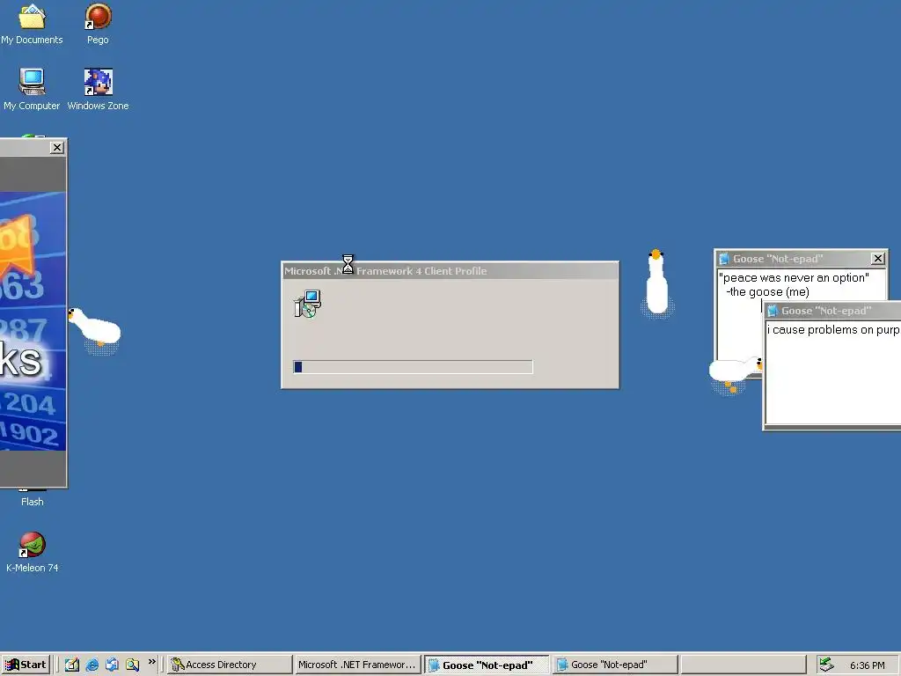Click the text "-the goose (me)"

pyautogui.click(x=767, y=292)
